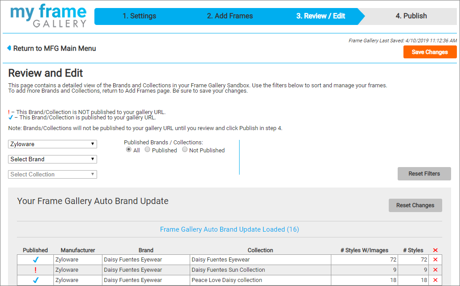This screenshot has width=460, height=286.
Task: Click published checkmark for Peace Love Daisy collection
Action: [36, 280]
